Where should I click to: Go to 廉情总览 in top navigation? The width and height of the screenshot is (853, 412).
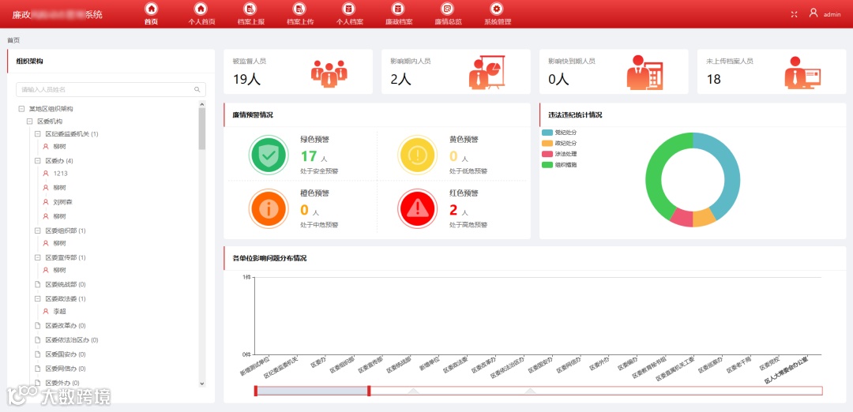(x=448, y=14)
